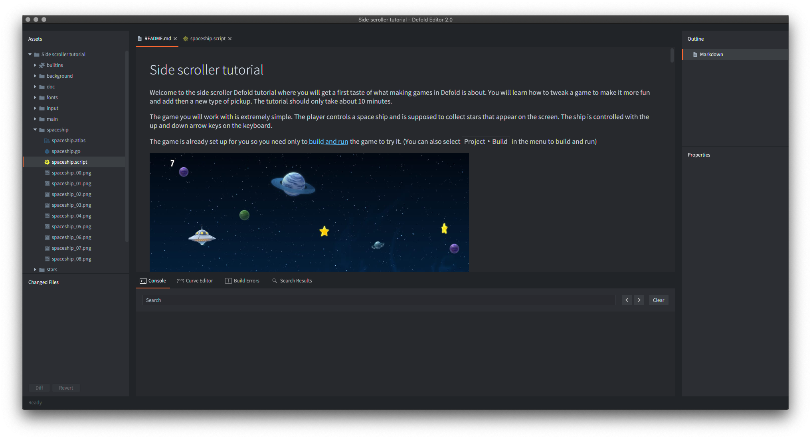Clear the console output
The height and width of the screenshot is (439, 811).
point(659,300)
